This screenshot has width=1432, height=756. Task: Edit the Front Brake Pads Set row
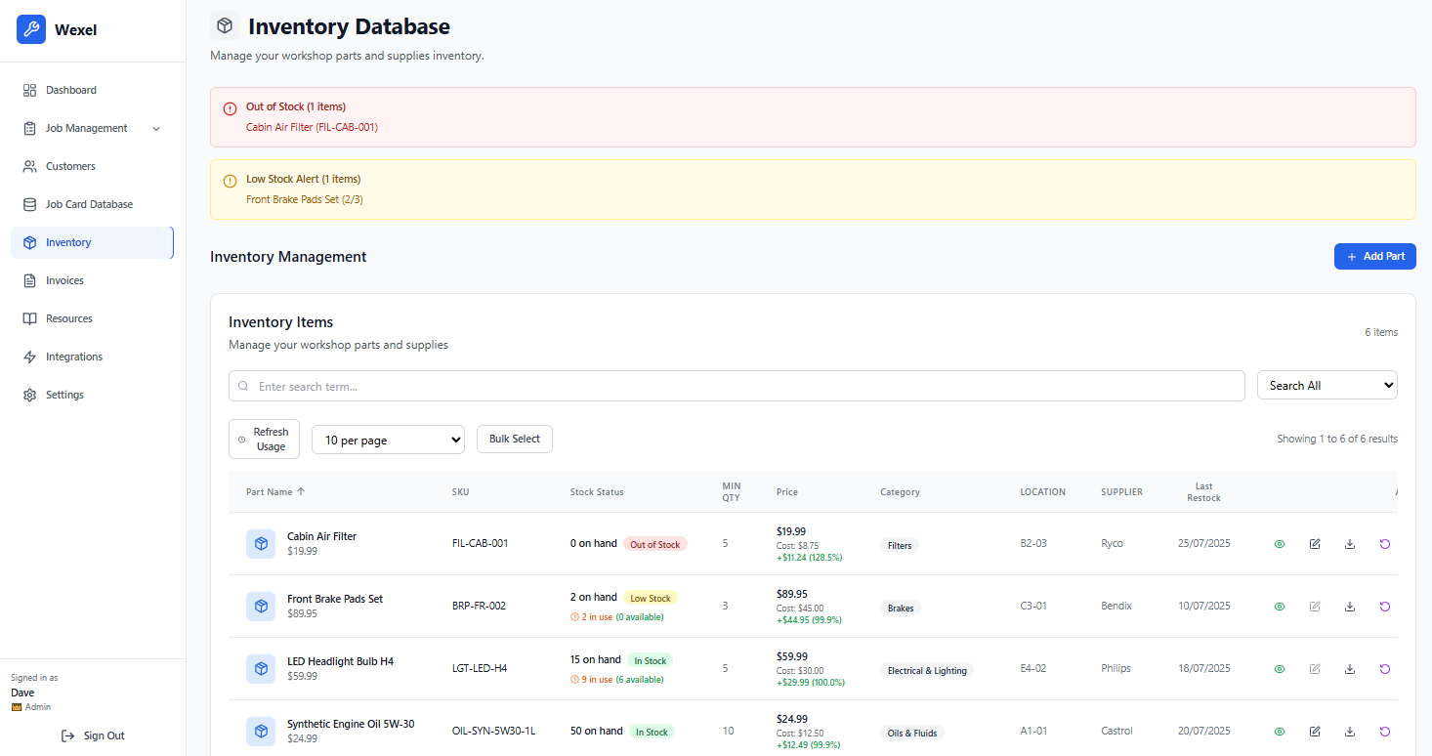1315,607
